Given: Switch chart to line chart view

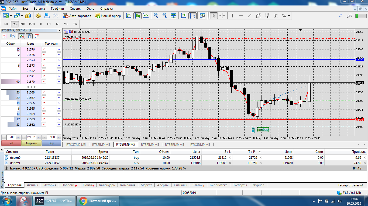Looking at the screenshot, I should pos(146,16).
